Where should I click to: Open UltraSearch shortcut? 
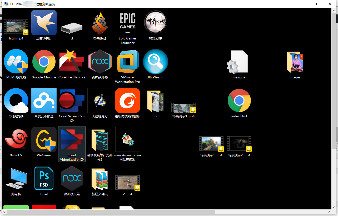click(x=156, y=62)
